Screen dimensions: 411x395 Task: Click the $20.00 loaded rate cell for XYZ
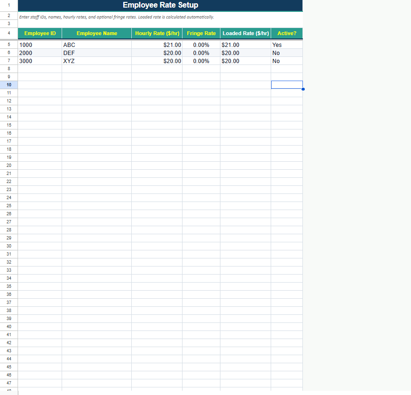coord(246,61)
